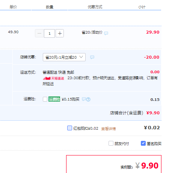Open the 查看详情 link

(109, 129)
